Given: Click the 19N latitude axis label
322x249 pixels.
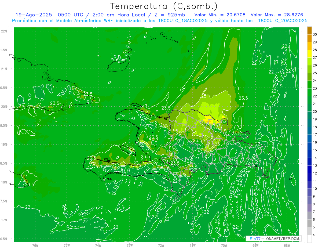Looking at the screenshot, I should click(4, 145).
